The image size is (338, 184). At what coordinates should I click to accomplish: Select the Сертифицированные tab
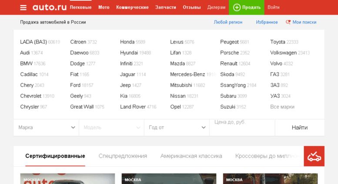(55, 156)
